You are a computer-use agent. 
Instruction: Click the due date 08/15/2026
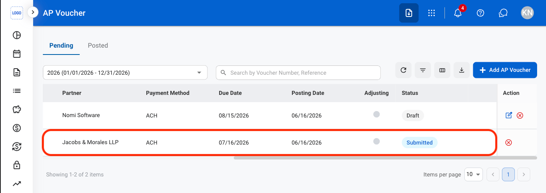(234, 115)
